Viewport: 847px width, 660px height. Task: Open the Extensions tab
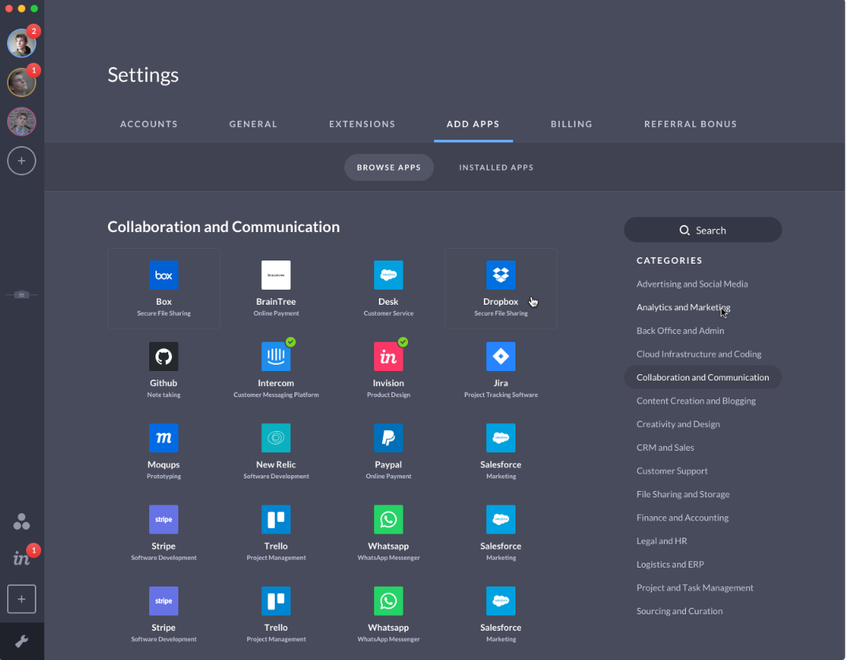pyautogui.click(x=362, y=124)
